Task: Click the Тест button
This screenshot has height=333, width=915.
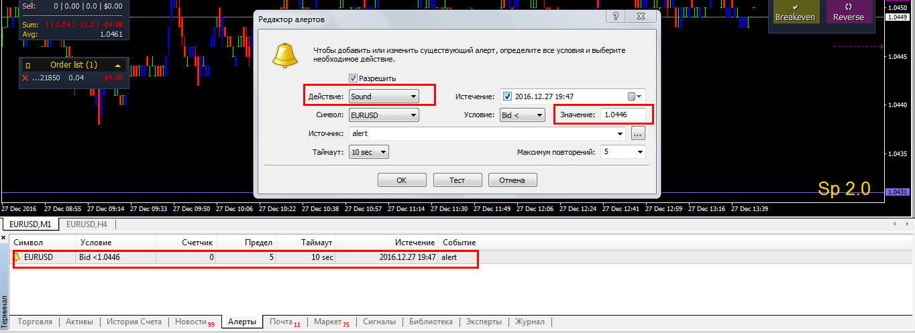Action: coord(457,180)
